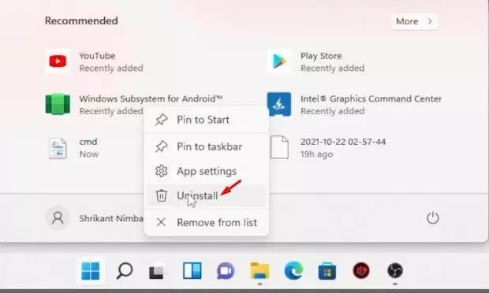489x293 pixels.
Task: Choose App settings from context menu
Action: tap(207, 171)
